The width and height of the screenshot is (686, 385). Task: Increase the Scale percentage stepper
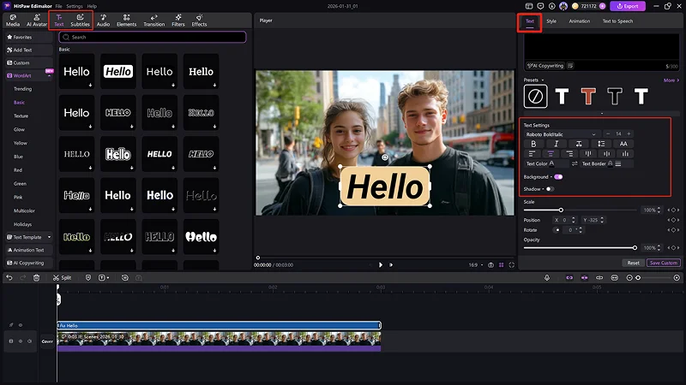coord(659,208)
